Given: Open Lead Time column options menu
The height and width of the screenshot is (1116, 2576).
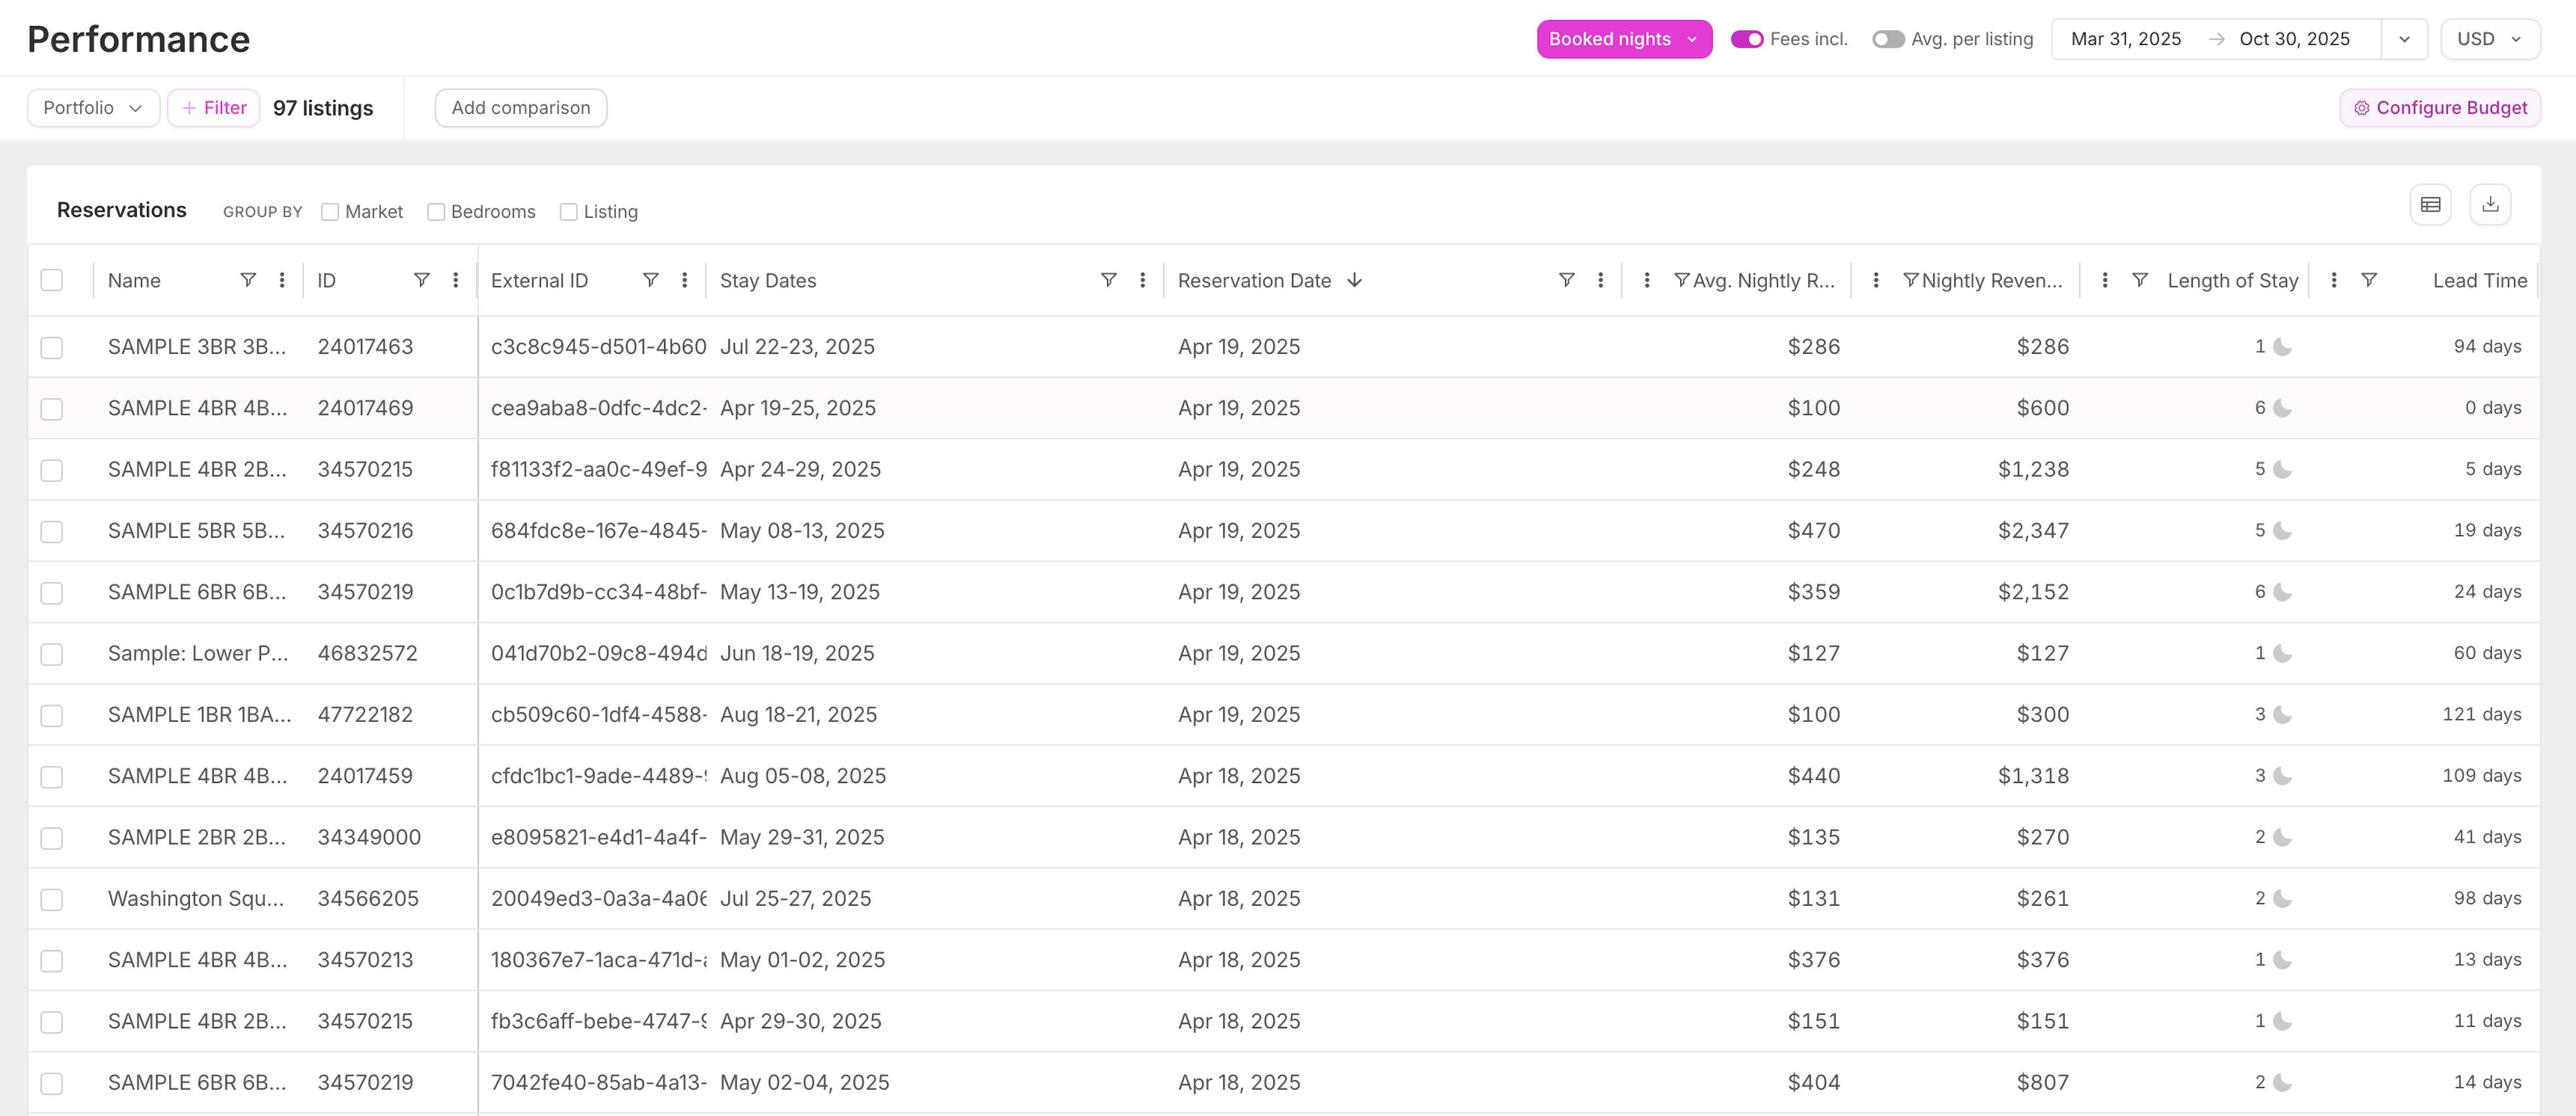Looking at the screenshot, I should pyautogui.click(x=2334, y=280).
